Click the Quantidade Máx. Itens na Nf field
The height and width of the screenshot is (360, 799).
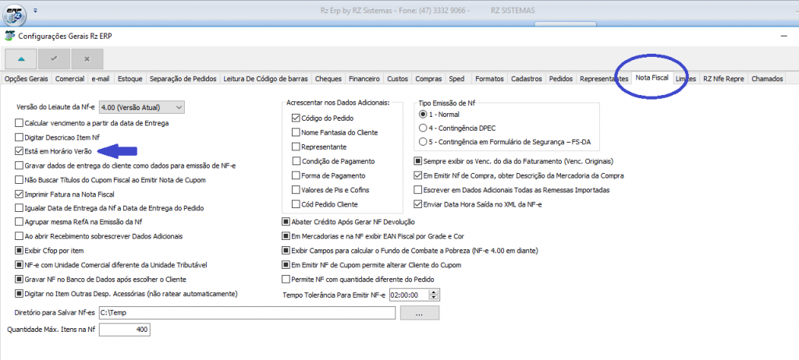pos(123,330)
